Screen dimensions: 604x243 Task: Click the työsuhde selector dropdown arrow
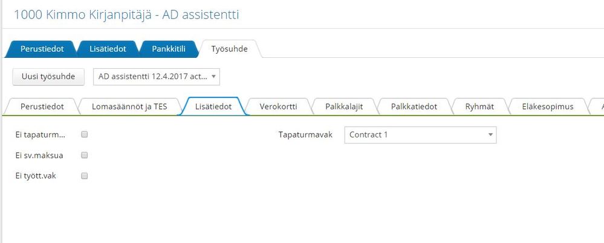(213, 77)
